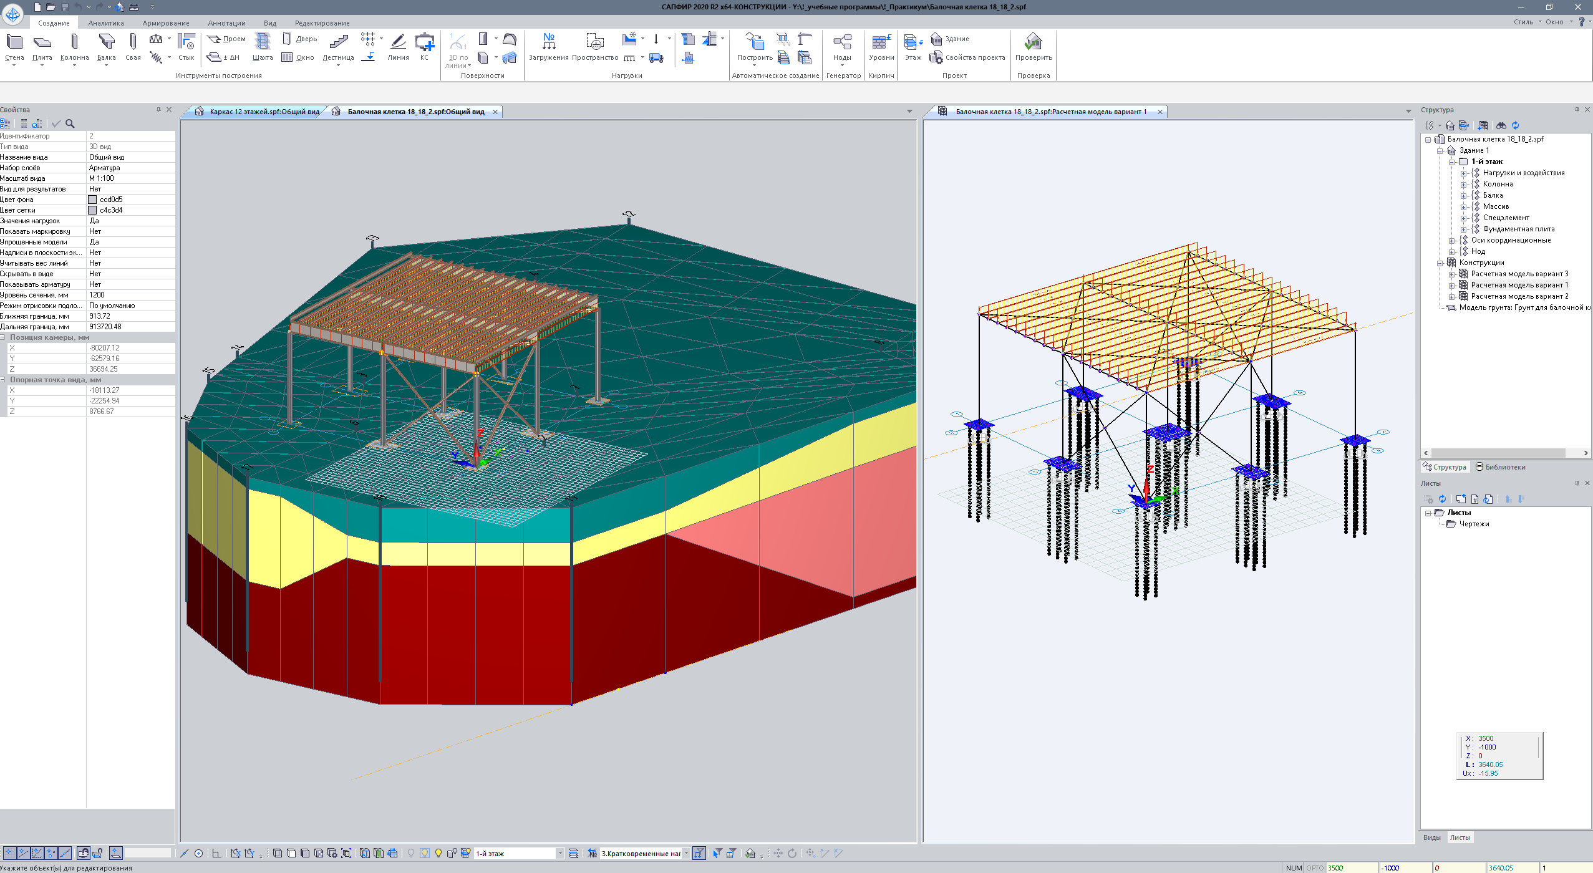
Task: Select the КС tool
Action: [425, 49]
